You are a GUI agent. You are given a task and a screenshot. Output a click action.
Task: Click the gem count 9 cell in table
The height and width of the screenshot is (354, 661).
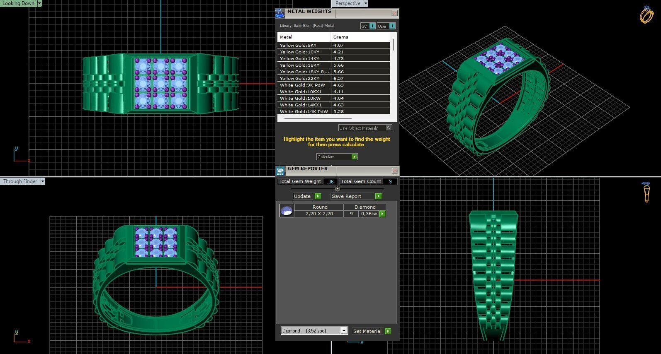351,214
